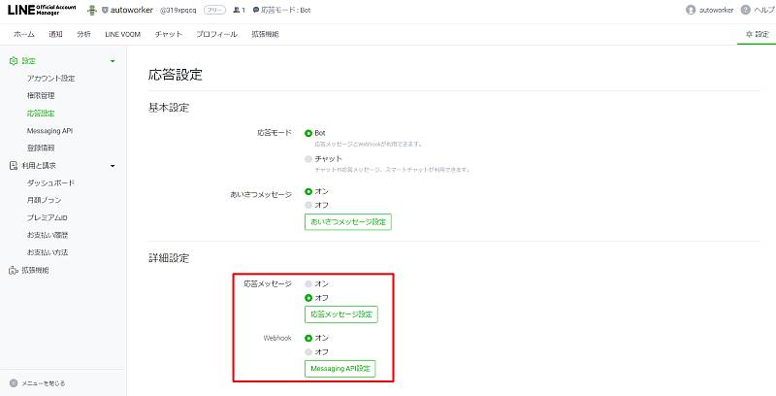Click the 利用と請求 document icon

click(x=14, y=166)
